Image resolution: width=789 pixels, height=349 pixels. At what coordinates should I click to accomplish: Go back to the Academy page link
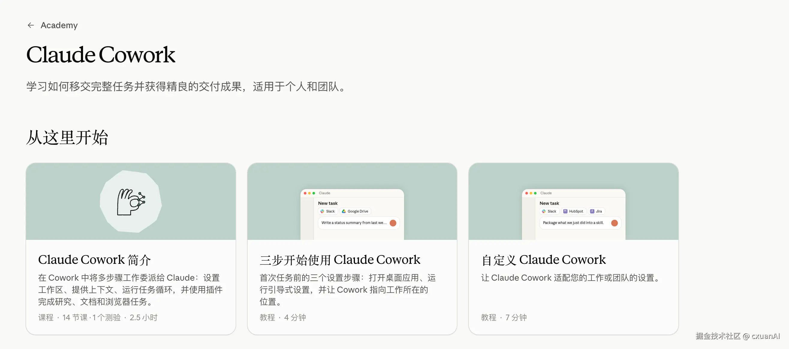(x=59, y=25)
